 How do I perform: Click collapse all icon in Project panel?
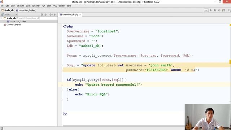[46, 14]
